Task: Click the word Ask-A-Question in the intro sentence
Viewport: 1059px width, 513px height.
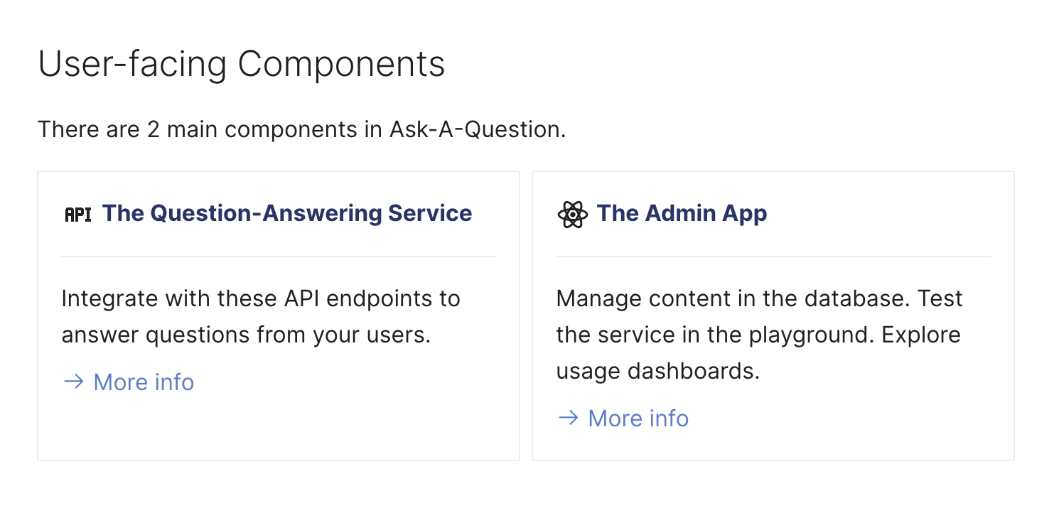Action: tap(474, 130)
